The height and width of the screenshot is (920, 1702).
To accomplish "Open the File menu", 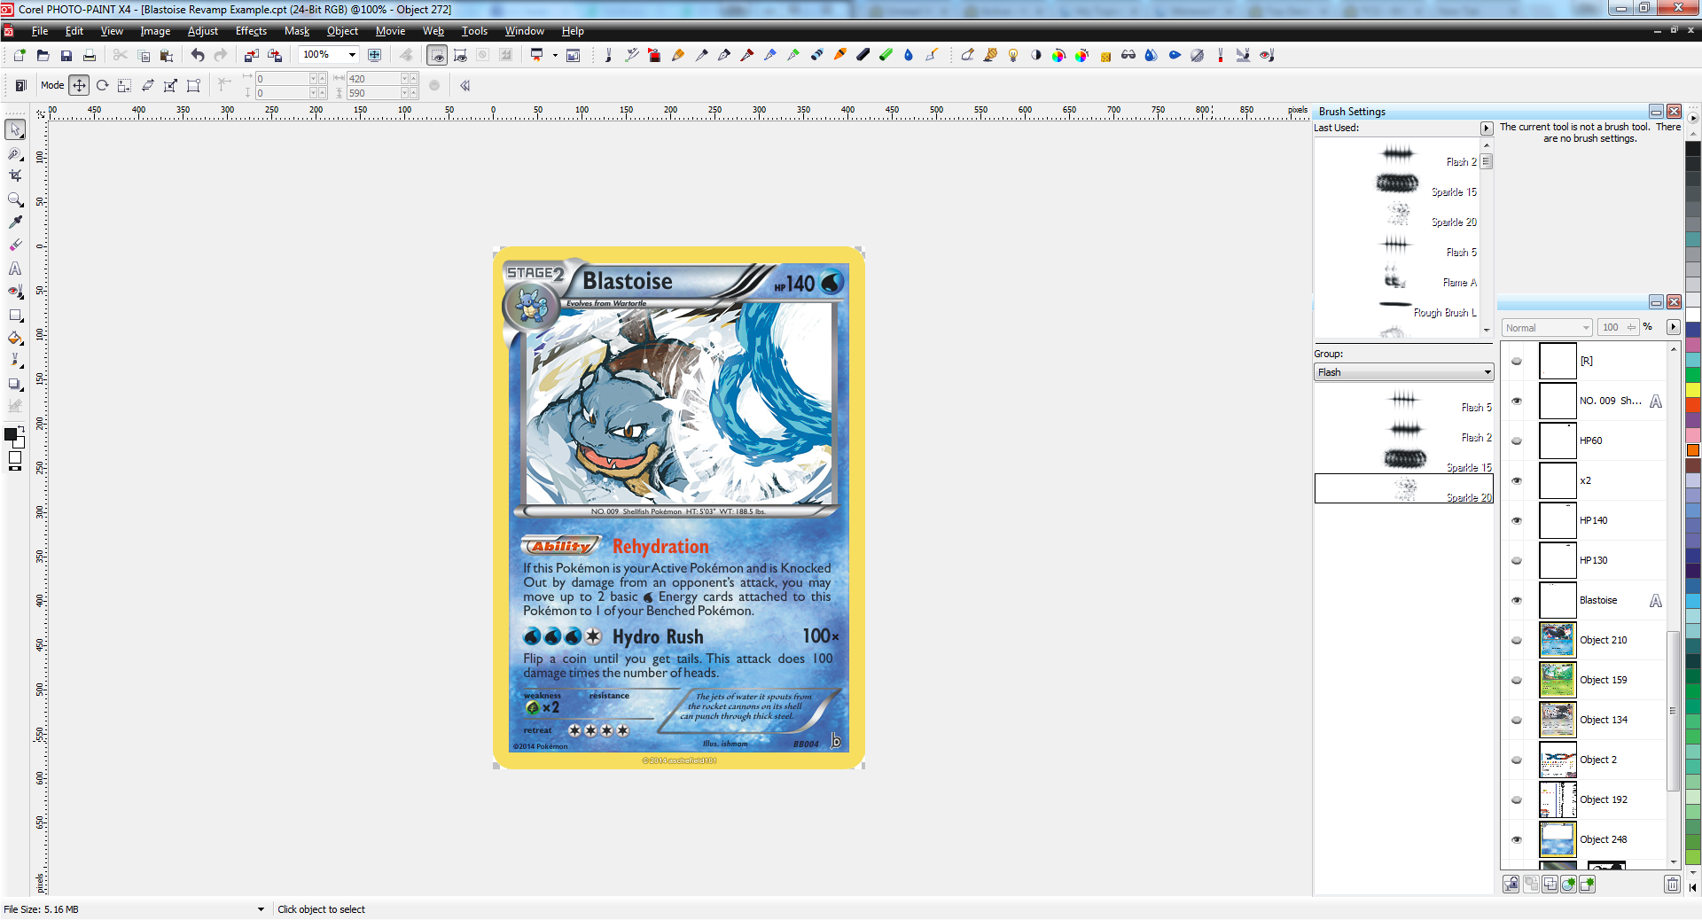I will [40, 31].
